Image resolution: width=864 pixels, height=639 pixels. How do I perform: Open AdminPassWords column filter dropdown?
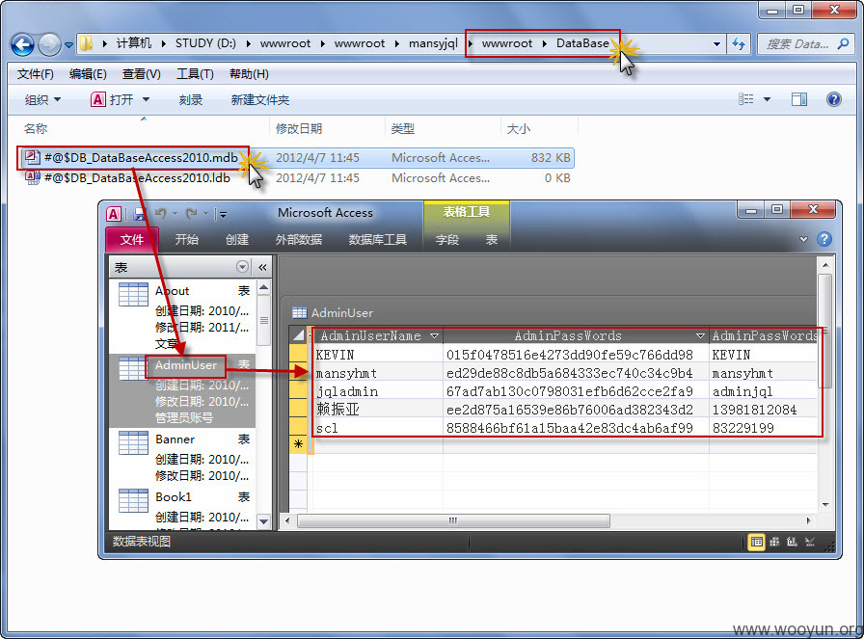click(x=700, y=335)
